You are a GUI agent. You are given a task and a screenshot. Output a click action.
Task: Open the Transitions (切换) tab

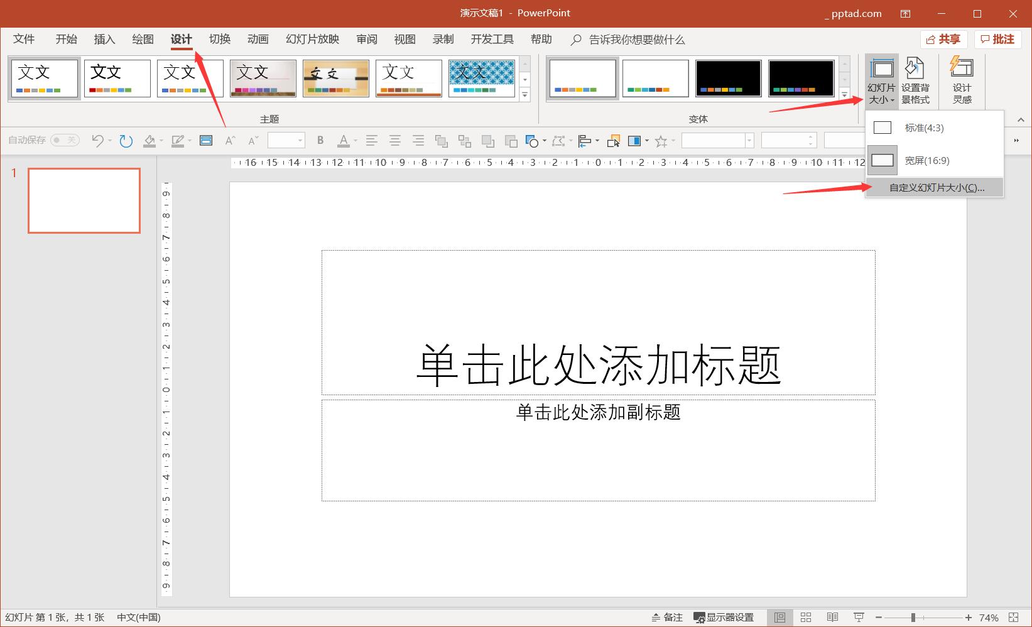coord(220,39)
